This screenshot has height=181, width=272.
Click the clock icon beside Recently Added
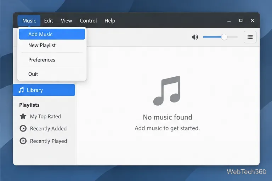click(23, 129)
